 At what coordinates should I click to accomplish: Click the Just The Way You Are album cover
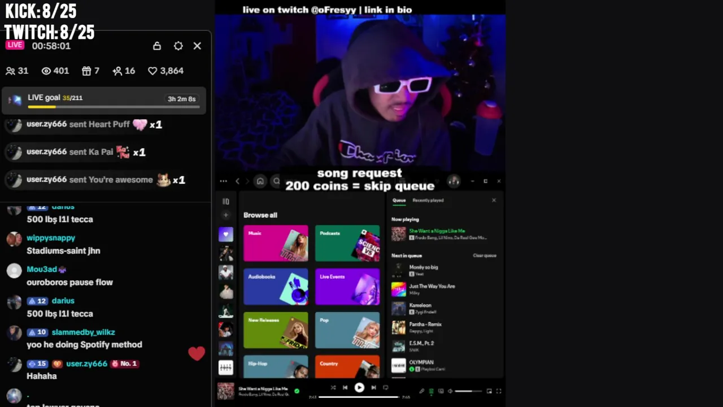pos(399,289)
